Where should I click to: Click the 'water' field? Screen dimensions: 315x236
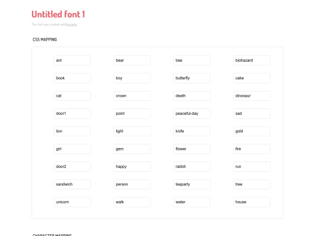(x=192, y=202)
